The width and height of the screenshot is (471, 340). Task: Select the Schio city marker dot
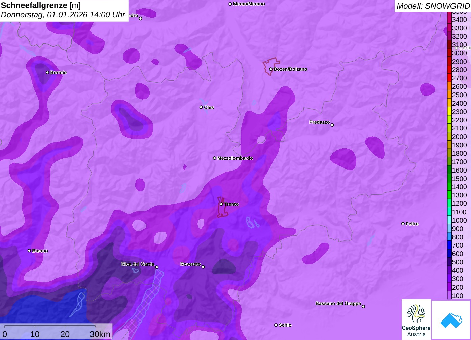tap(276, 325)
